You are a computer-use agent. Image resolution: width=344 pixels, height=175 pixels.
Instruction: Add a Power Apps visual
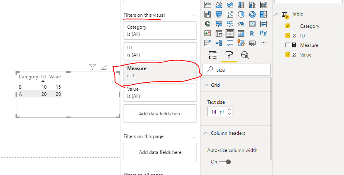(x=252, y=43)
